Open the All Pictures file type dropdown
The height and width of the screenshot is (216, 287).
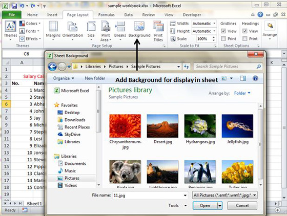click(225, 195)
